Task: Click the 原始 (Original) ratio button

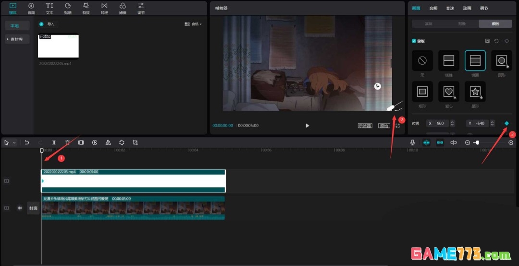Action: (x=384, y=126)
